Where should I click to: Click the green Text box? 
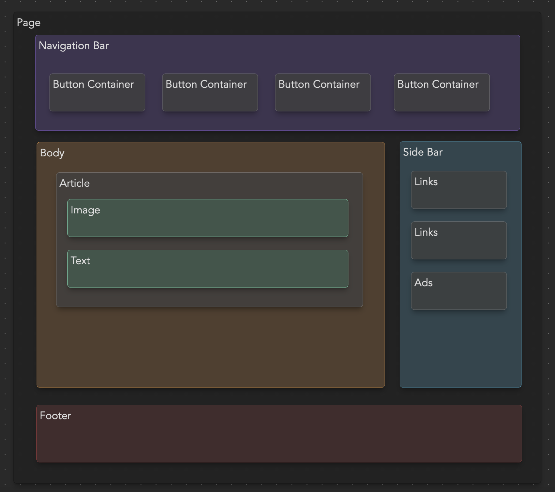click(208, 269)
